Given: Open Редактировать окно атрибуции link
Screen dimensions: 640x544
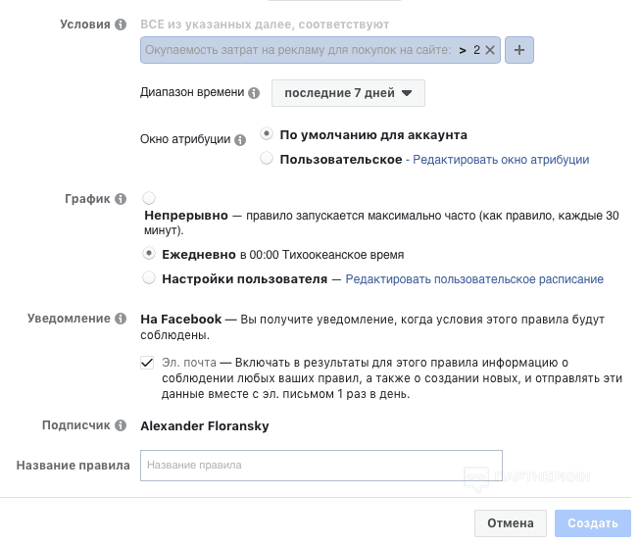Looking at the screenshot, I should tap(501, 160).
